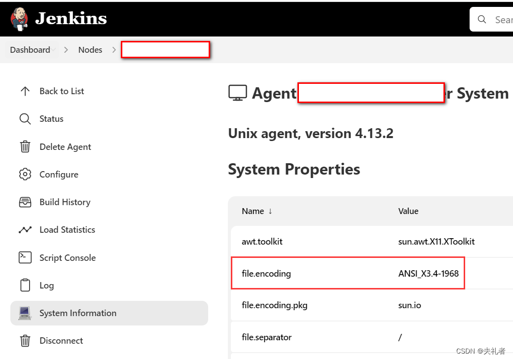Open the Status sidebar item
The height and width of the screenshot is (359, 513).
51,119
